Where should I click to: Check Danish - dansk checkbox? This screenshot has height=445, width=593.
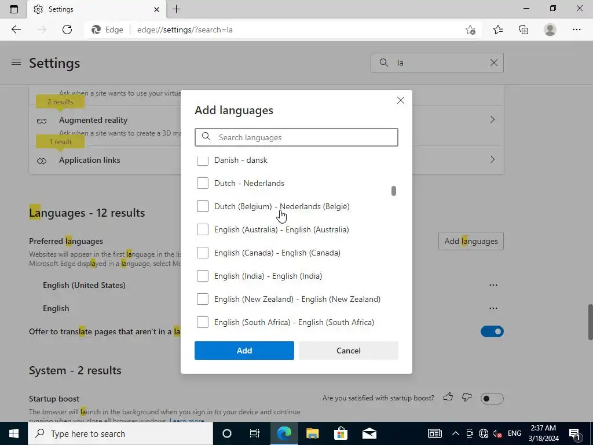tap(203, 161)
